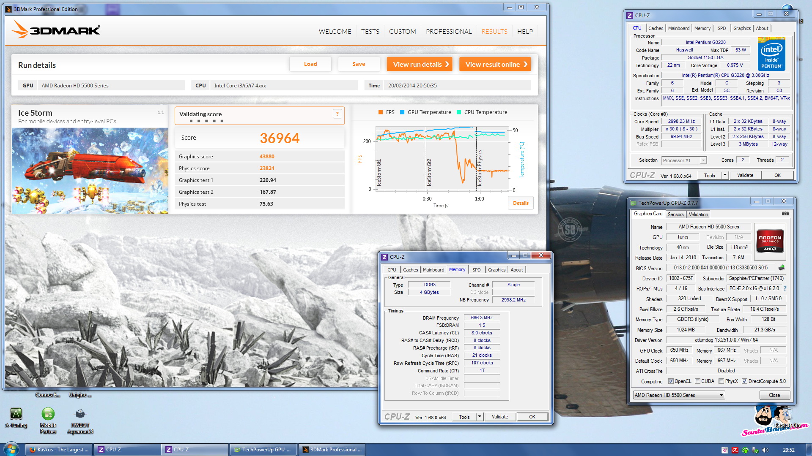The height and width of the screenshot is (456, 812).
Task: Click the 3DMark logo in the header
Action: tap(55, 30)
